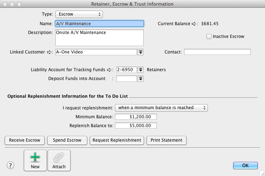265x176 pixels.
Task: Open the replenishment request condition dropdown
Action: [161, 108]
